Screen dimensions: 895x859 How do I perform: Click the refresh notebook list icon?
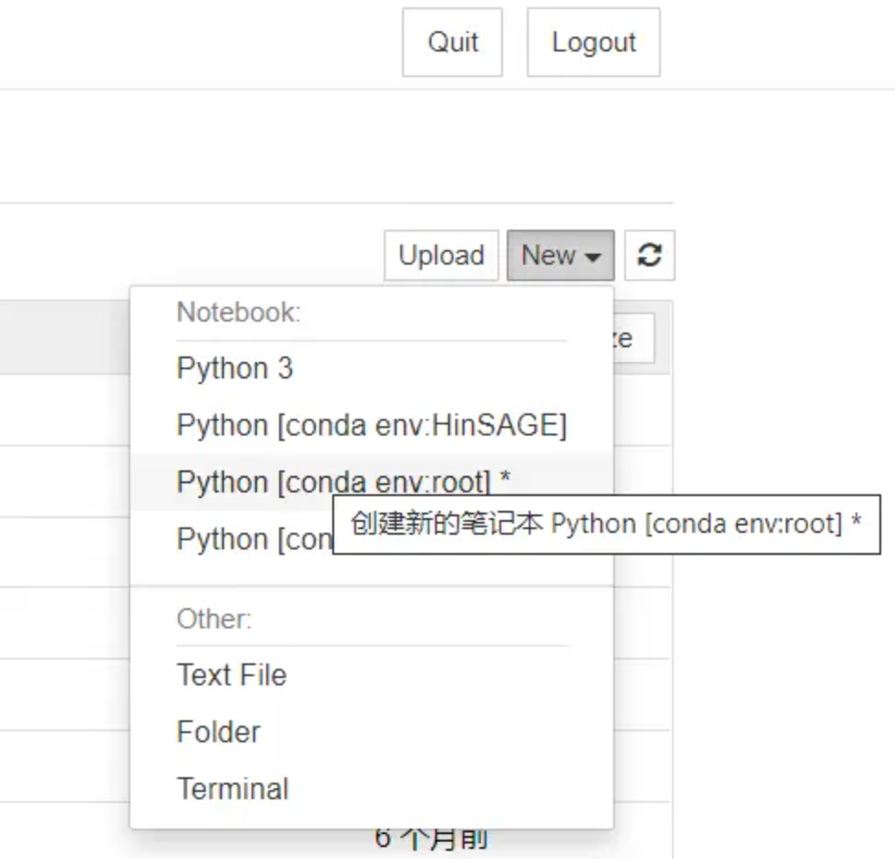[650, 255]
